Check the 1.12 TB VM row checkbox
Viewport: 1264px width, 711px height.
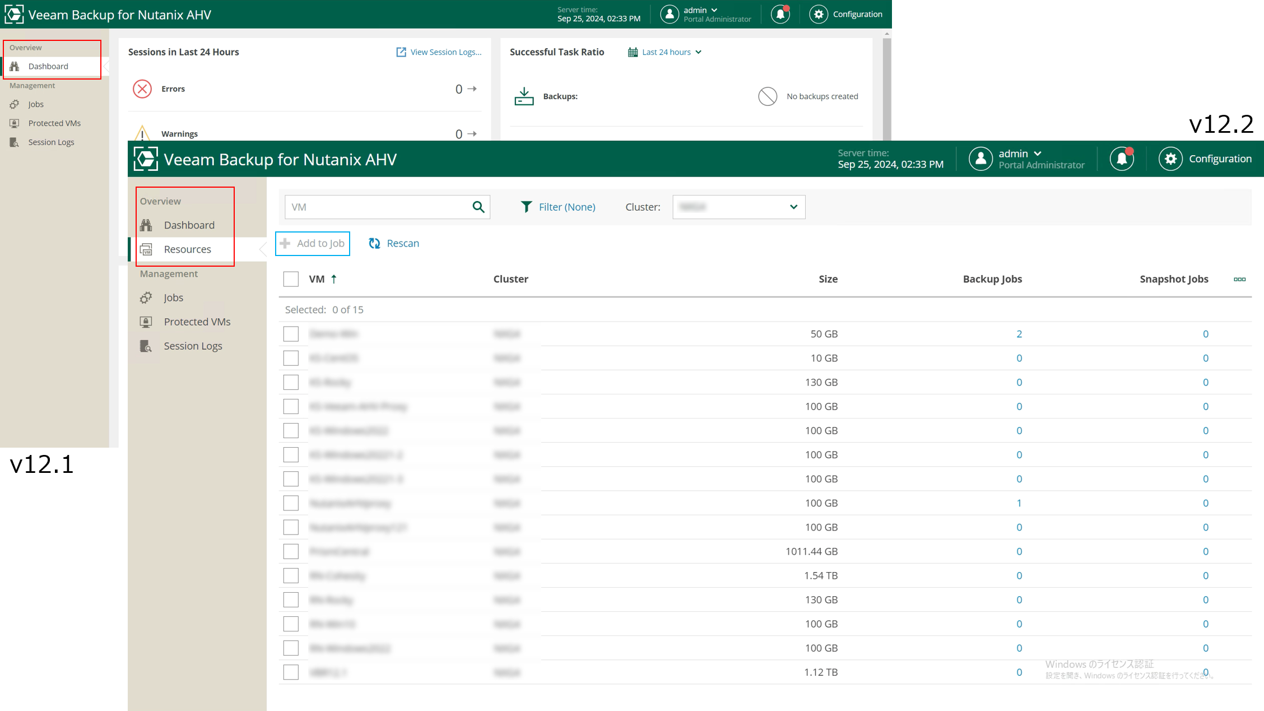pyautogui.click(x=291, y=672)
